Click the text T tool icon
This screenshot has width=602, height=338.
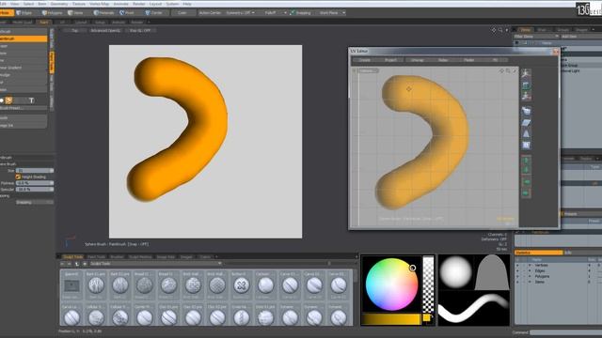pos(31,100)
